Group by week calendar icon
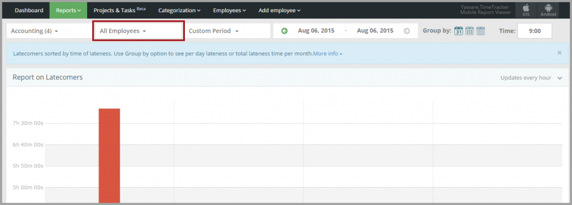572x205 pixels. (469, 31)
